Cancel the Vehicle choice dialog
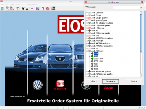Screen dimensions: 146x109 click(x=134, y=81)
